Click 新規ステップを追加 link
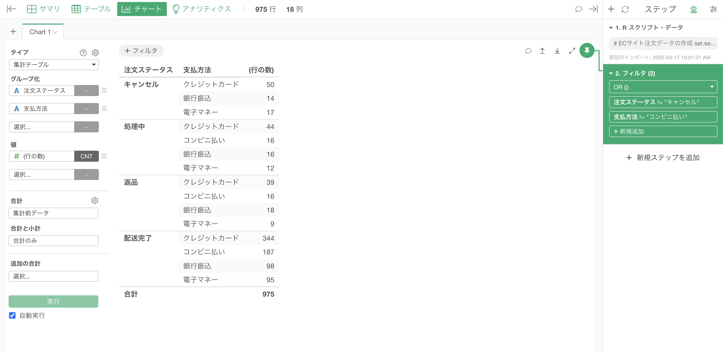The height and width of the screenshot is (352, 723). pos(663,158)
